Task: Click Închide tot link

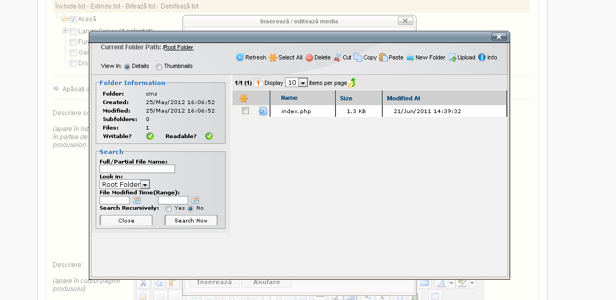Action: click(x=70, y=6)
